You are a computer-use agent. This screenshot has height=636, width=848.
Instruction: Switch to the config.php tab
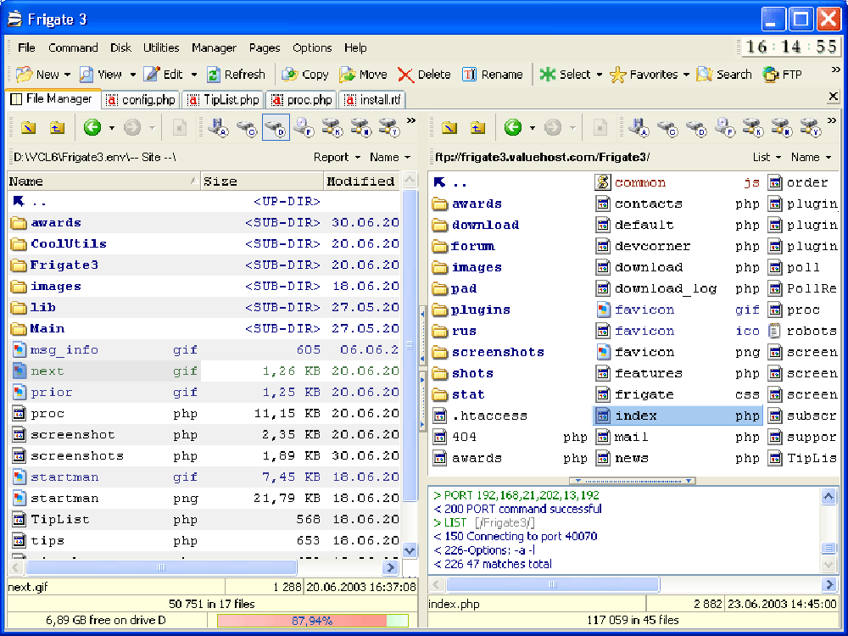click(x=141, y=100)
